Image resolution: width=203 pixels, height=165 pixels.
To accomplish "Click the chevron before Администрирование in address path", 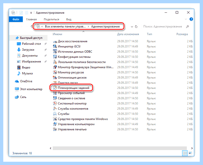I will pos(88,26).
